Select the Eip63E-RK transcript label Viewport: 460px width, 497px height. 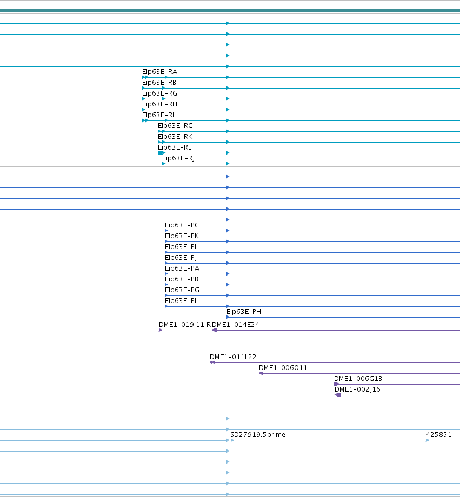coord(175,137)
